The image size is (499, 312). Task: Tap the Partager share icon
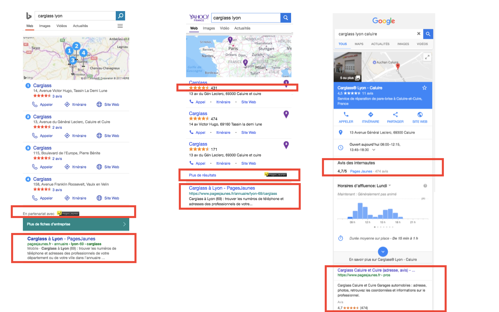(395, 115)
